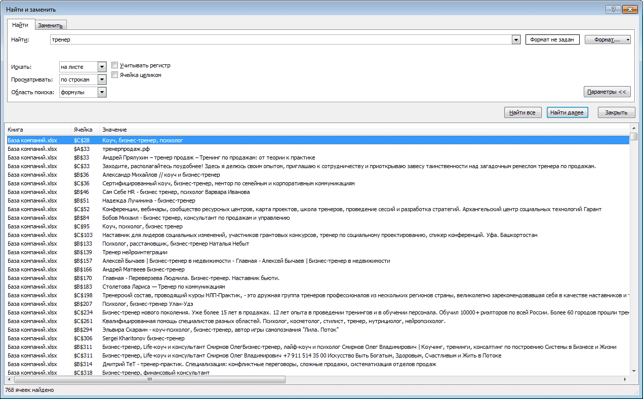Enable the Ячейка целиком checkbox
Viewport: 643px width, 399px height.
[115, 75]
